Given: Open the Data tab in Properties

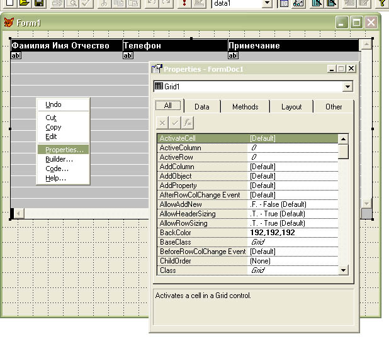Looking at the screenshot, I should (202, 107).
